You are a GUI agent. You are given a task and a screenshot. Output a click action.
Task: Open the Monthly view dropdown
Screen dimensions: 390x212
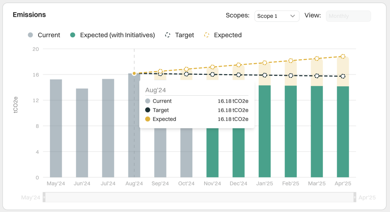click(348, 16)
